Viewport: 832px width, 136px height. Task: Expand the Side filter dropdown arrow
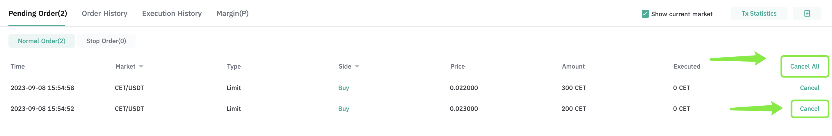(357, 66)
